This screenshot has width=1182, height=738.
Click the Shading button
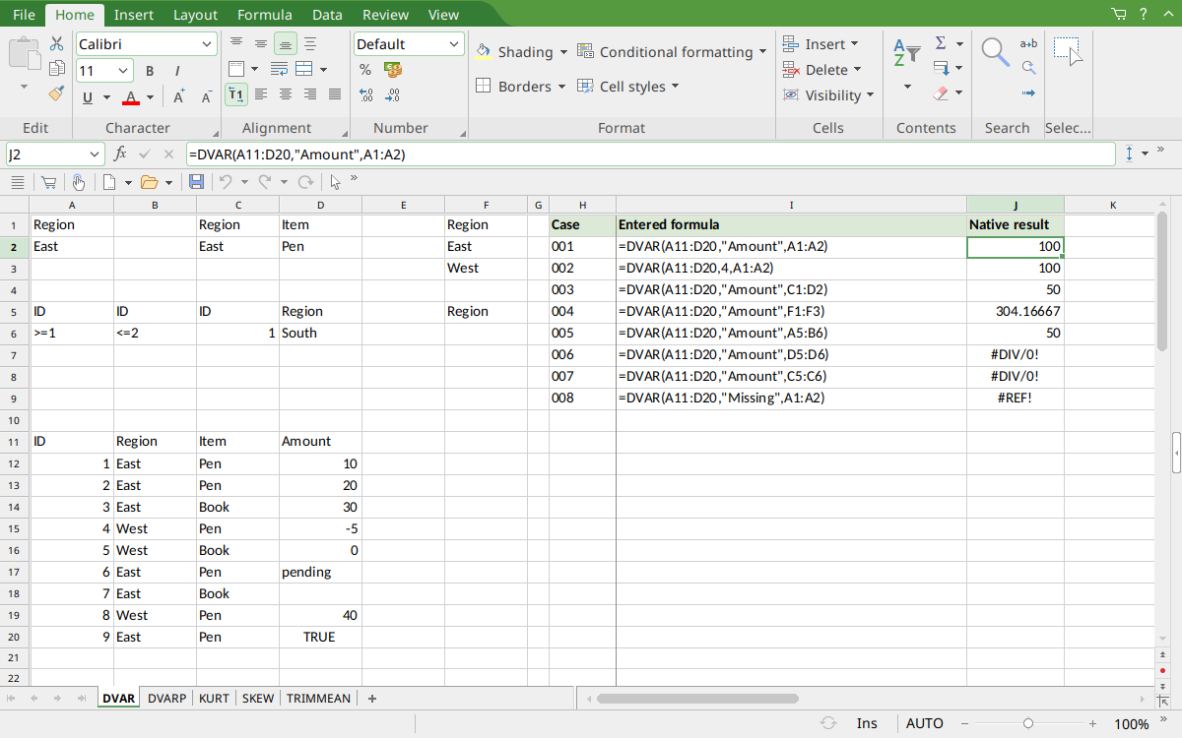(514, 52)
